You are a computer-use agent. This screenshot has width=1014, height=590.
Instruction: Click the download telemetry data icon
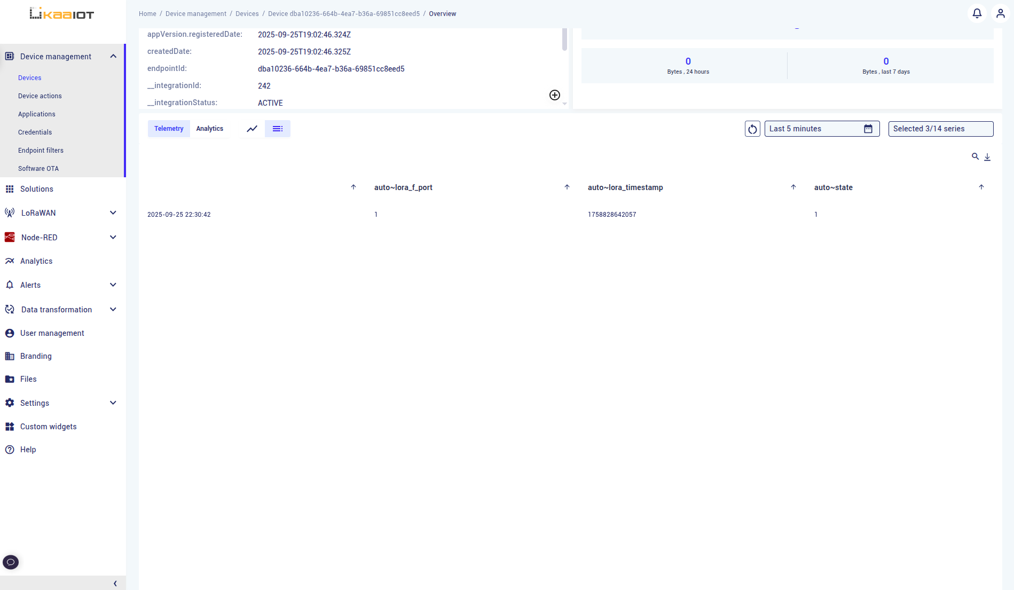click(x=987, y=157)
